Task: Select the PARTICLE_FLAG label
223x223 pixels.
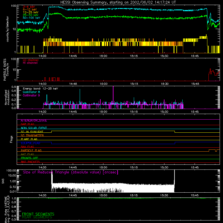Action: 31,151
